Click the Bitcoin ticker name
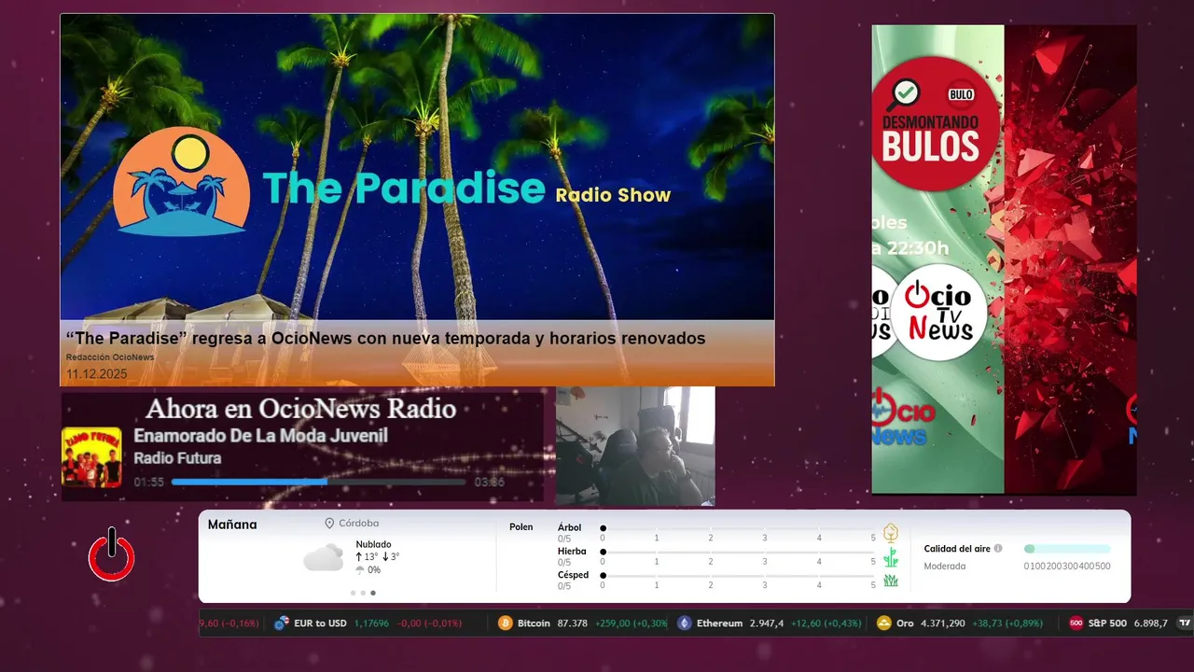The height and width of the screenshot is (672, 1194). 534,623
